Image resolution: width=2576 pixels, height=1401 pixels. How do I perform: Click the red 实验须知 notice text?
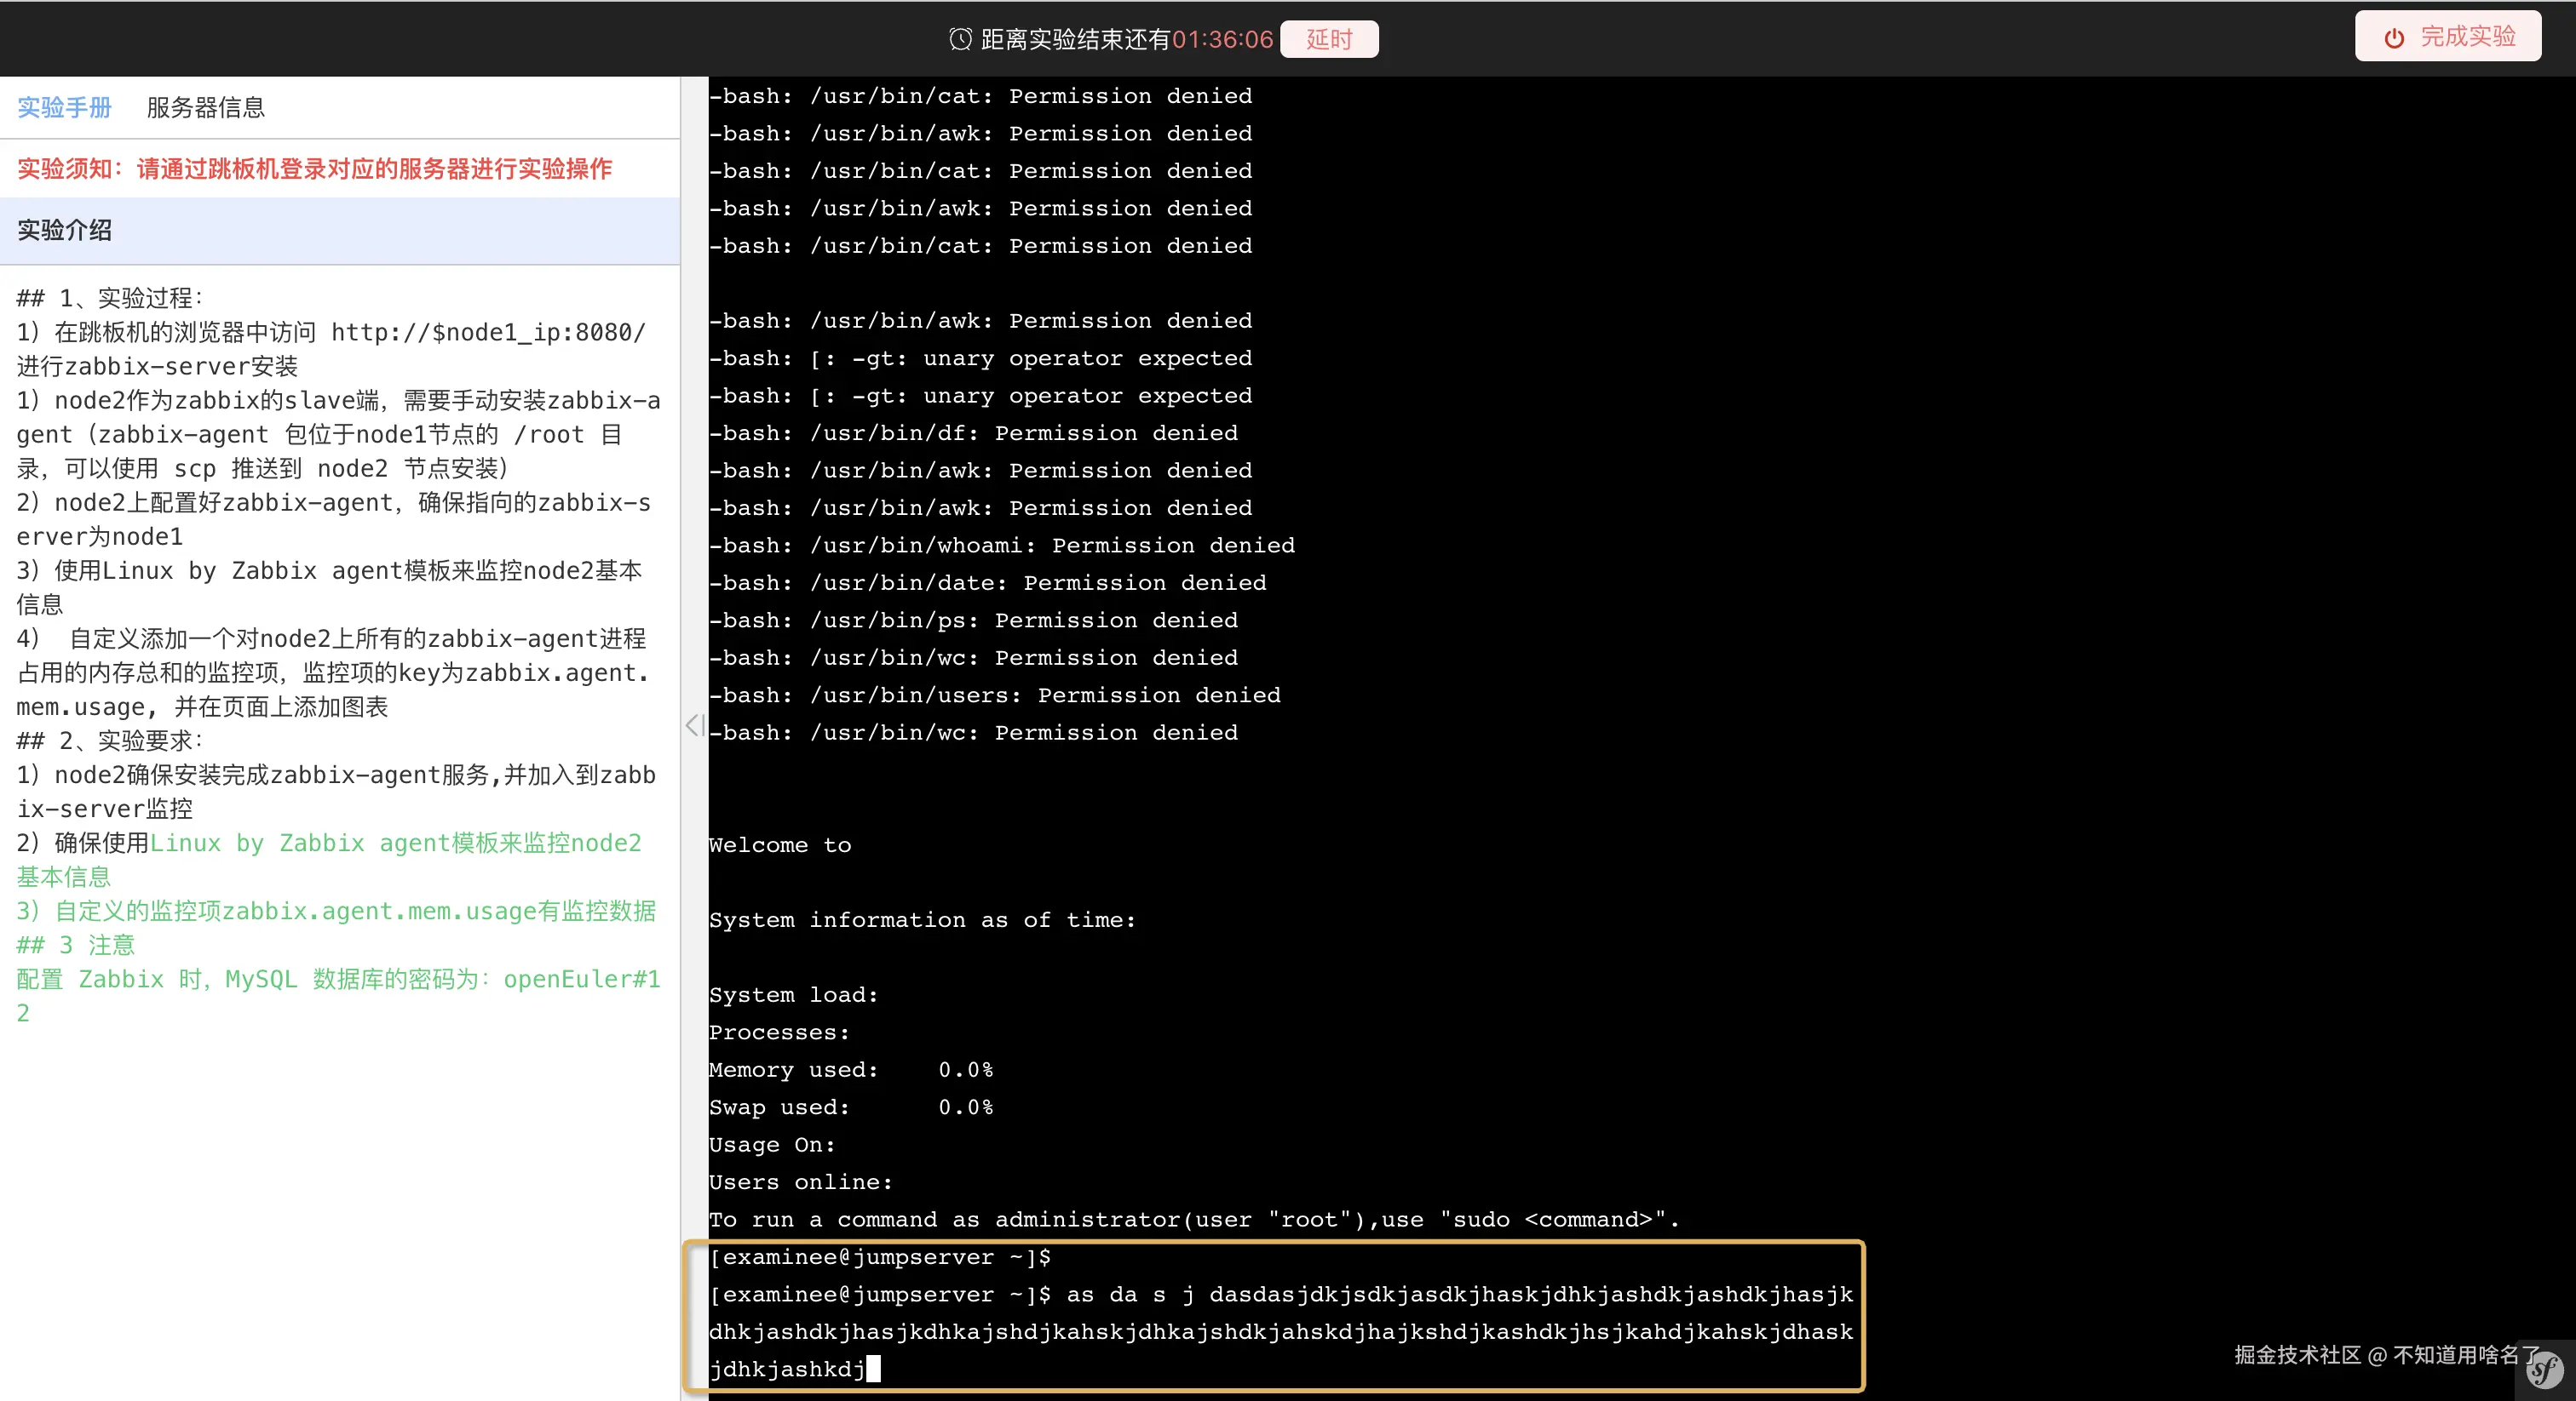(x=314, y=169)
